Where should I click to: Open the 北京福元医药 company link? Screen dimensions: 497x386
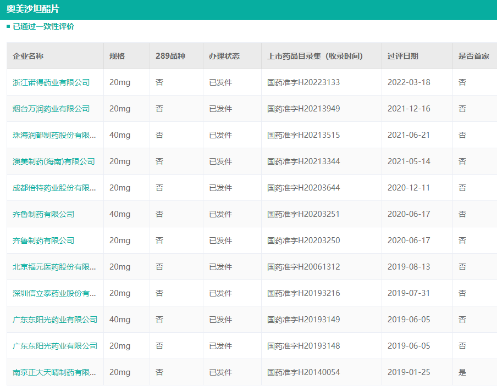[x=54, y=267]
